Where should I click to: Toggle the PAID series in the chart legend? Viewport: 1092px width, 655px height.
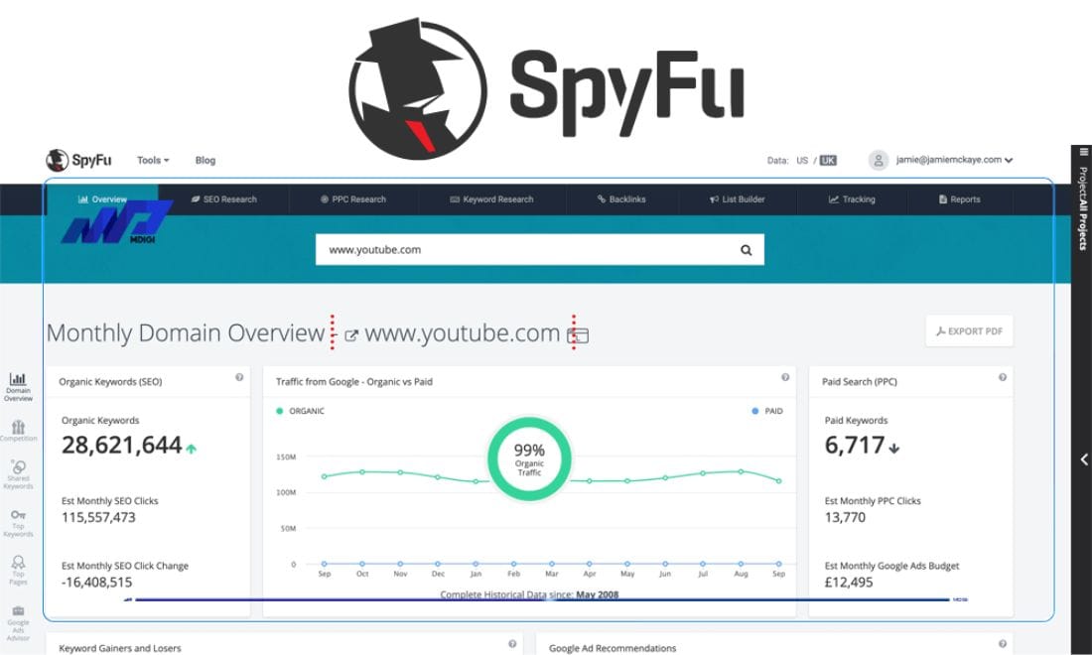click(x=765, y=410)
